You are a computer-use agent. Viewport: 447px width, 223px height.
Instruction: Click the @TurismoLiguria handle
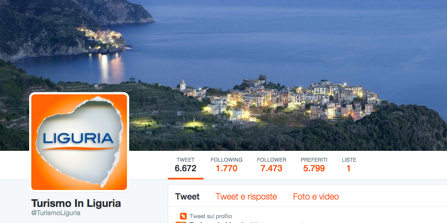(56, 213)
